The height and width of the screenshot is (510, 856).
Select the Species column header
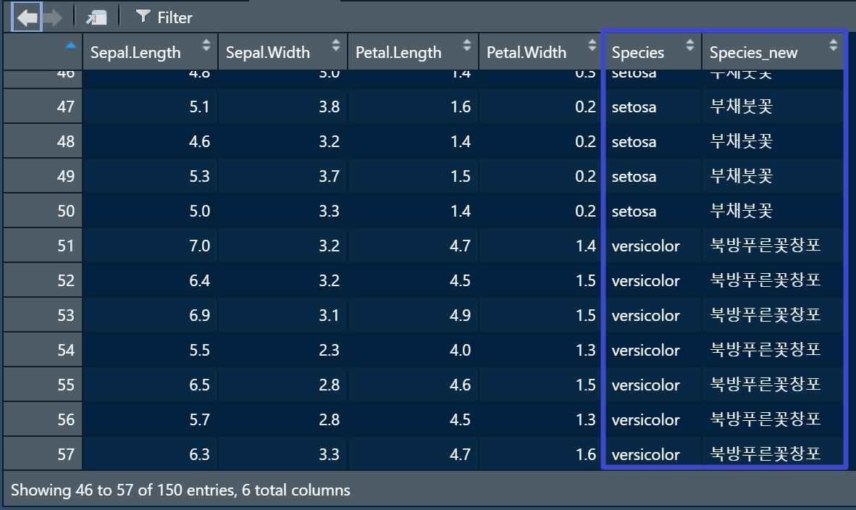coord(653,52)
